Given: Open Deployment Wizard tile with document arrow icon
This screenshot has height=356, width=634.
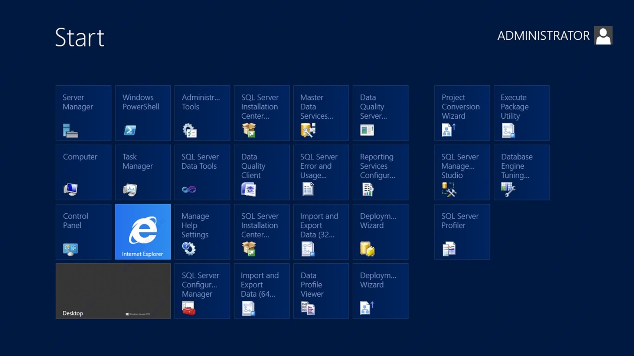Looking at the screenshot, I should pos(380,291).
